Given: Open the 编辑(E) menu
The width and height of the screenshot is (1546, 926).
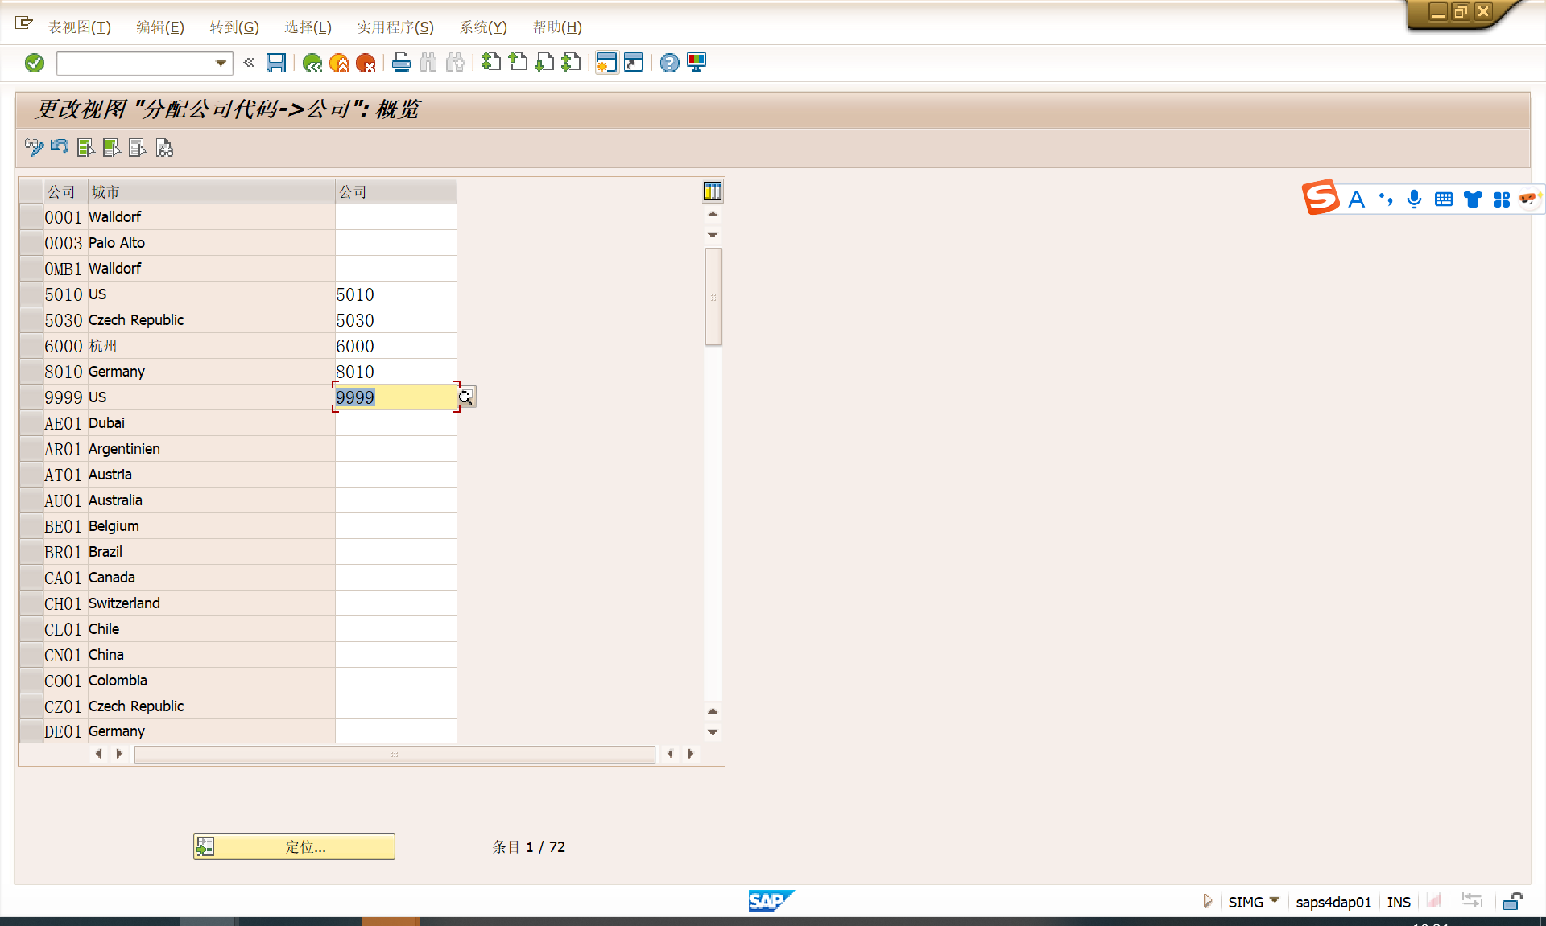Looking at the screenshot, I should tap(159, 27).
